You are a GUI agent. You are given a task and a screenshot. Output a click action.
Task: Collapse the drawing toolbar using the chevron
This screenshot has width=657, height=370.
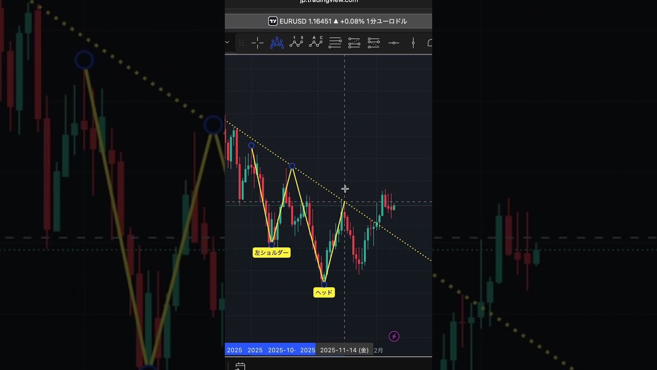click(227, 43)
